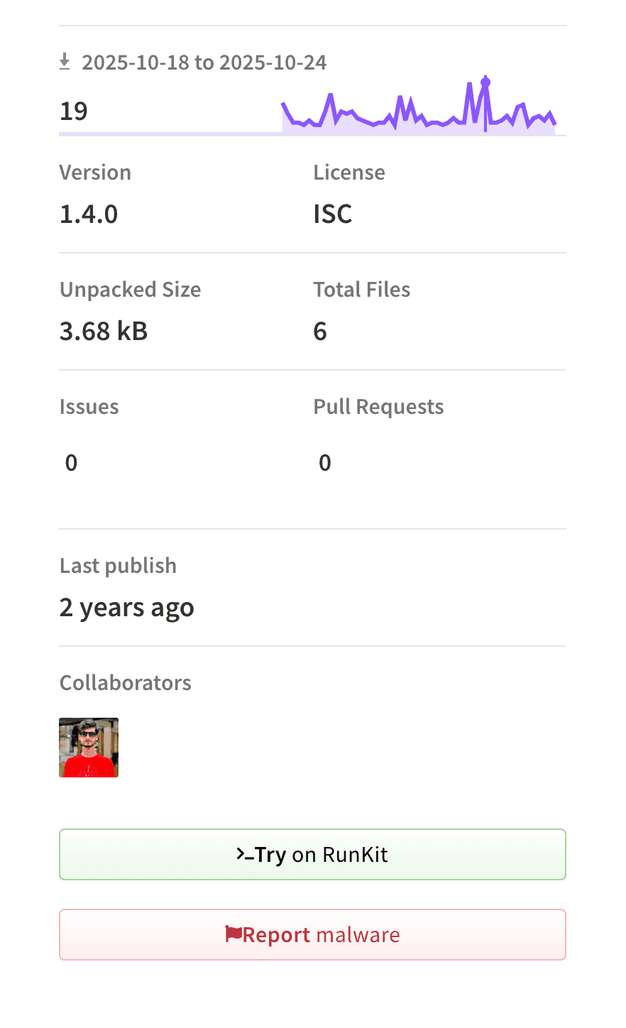Click the ISC license value

tap(333, 214)
